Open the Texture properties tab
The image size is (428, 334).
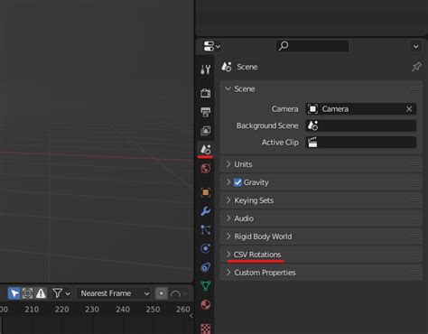(x=206, y=329)
